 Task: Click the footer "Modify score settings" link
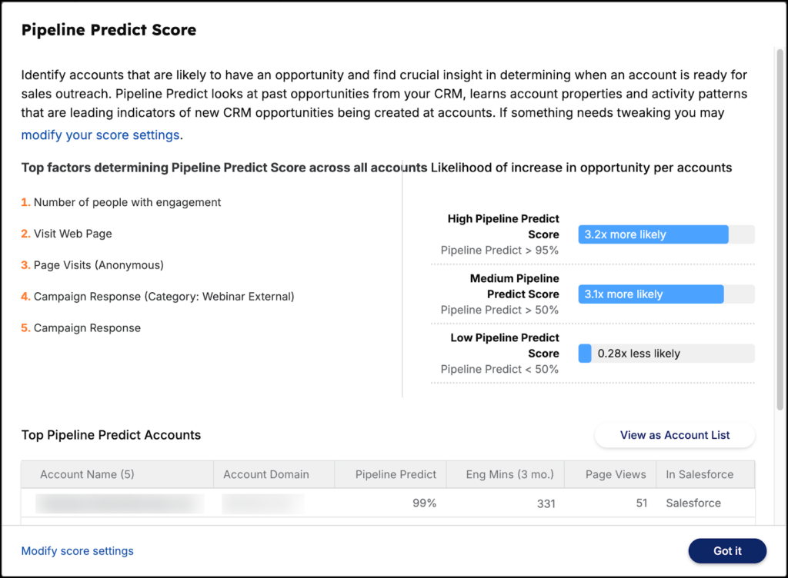tap(77, 551)
